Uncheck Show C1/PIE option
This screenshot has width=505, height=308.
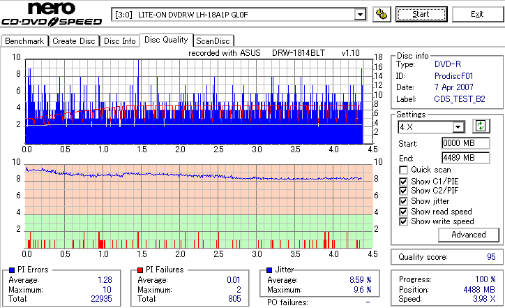tap(403, 182)
